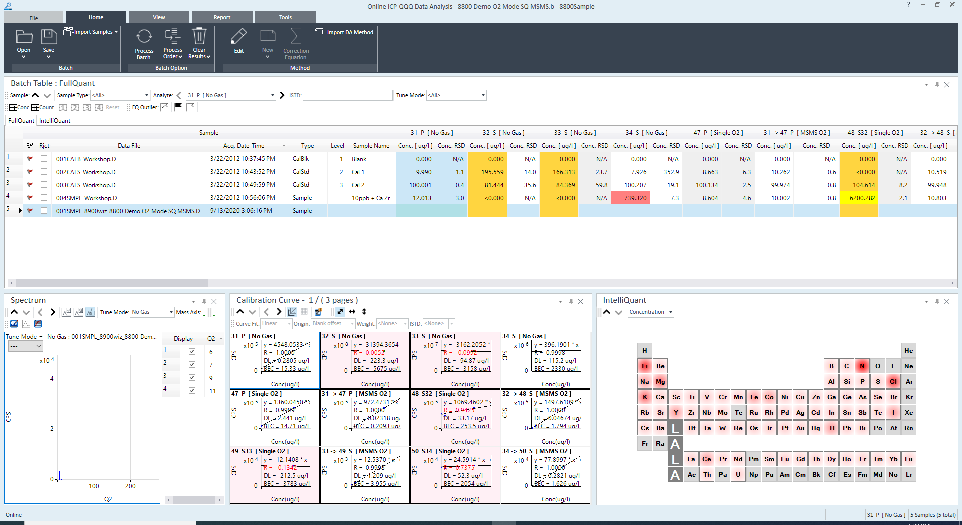Open the Clear Results menu
Screen dimensions: 962x525
pos(199,44)
